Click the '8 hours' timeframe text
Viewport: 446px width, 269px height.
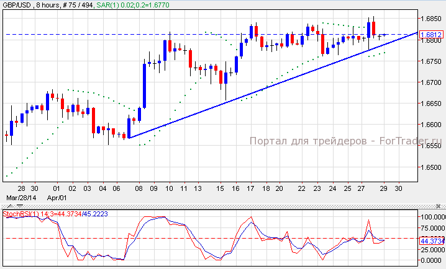pyautogui.click(x=48, y=5)
